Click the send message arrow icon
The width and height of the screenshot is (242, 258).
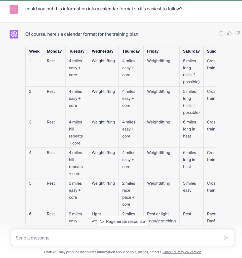[226, 238]
